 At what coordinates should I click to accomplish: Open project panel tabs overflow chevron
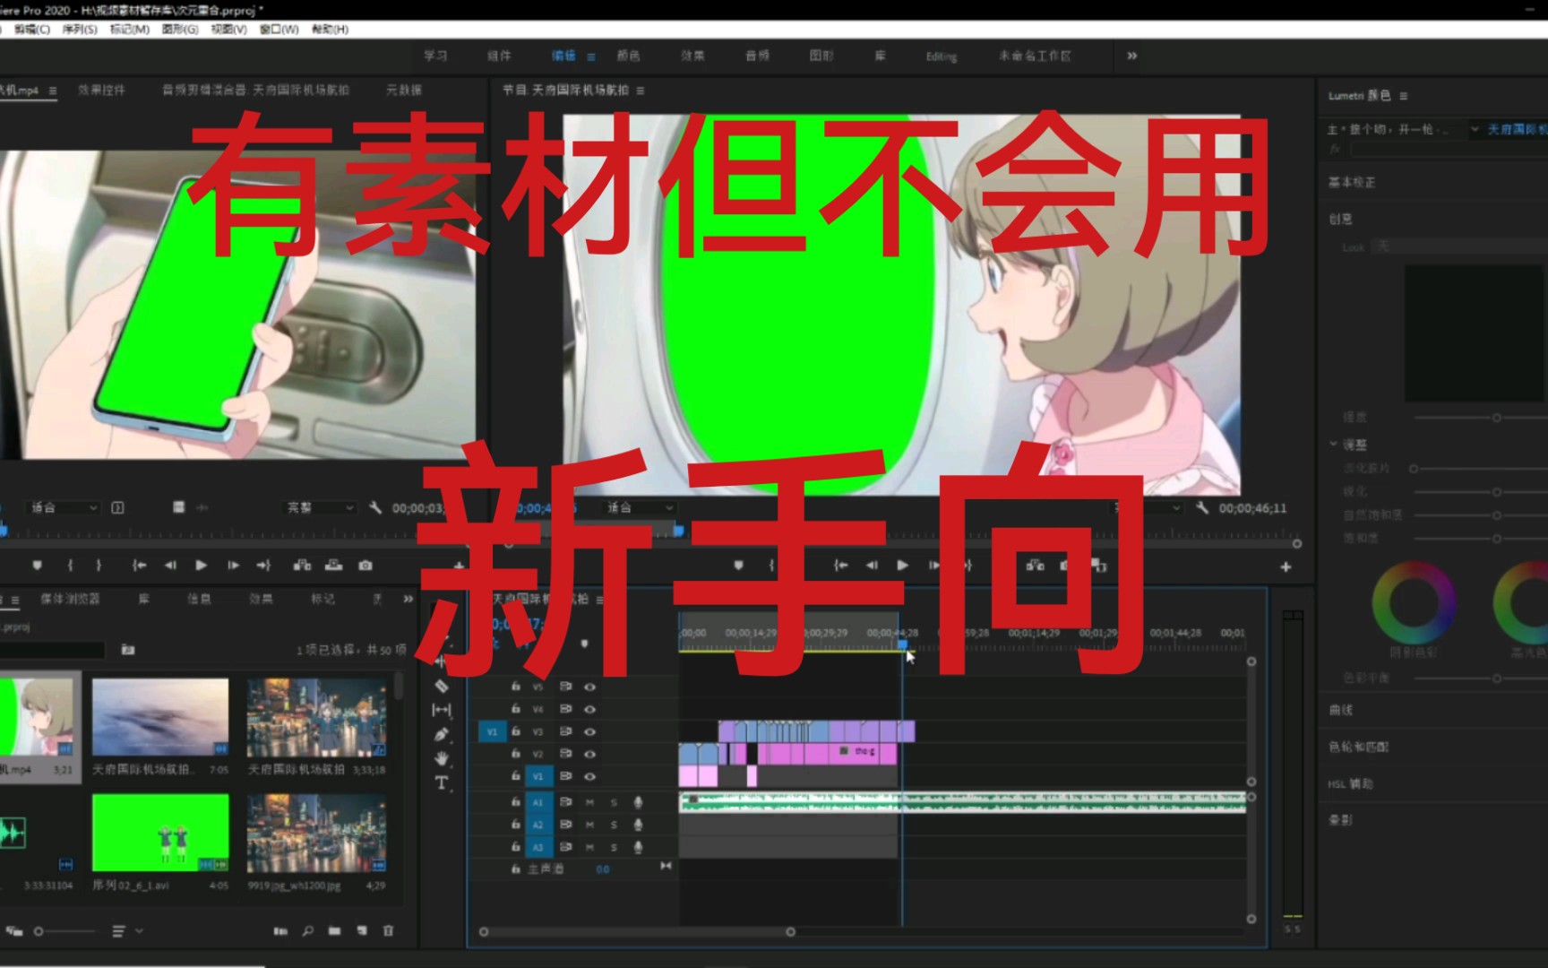coord(408,599)
